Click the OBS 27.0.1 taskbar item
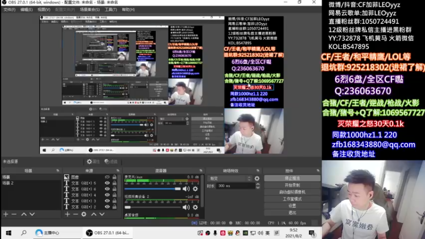This screenshot has height=239, width=425. [x=108, y=233]
